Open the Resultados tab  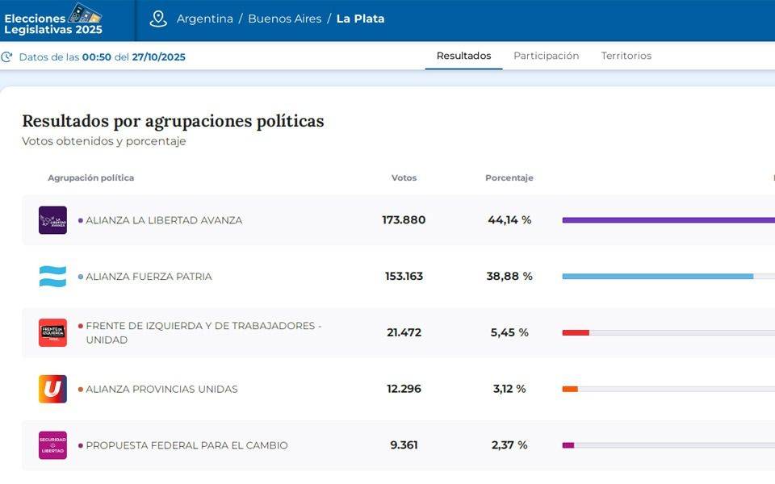point(463,56)
